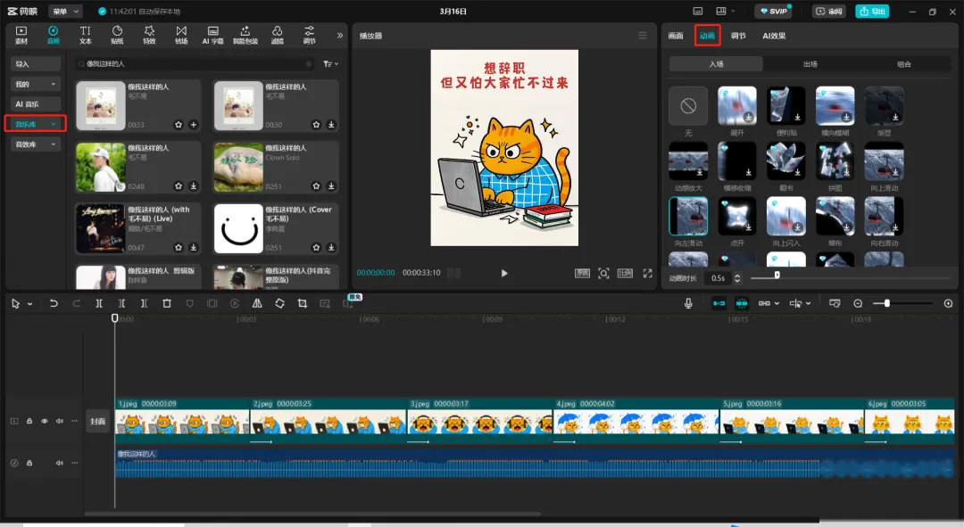
Task: Expand the 我的 category in sidebar
Action: (36, 84)
